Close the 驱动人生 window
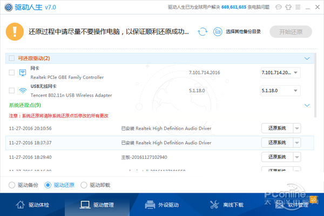 click(318, 7)
